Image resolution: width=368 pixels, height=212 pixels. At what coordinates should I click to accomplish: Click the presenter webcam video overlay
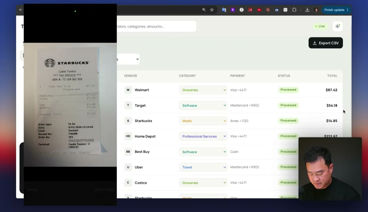coord(330,169)
